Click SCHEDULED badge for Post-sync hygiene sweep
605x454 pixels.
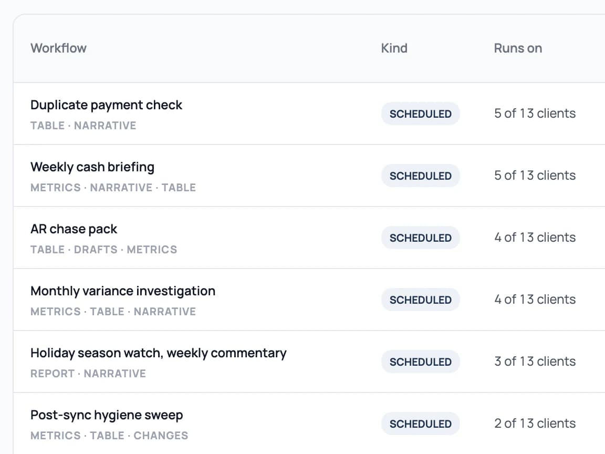pos(421,424)
